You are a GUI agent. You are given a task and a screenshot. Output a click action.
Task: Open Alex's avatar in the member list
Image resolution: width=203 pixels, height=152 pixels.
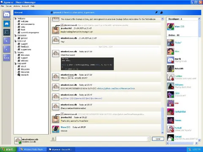(170, 52)
